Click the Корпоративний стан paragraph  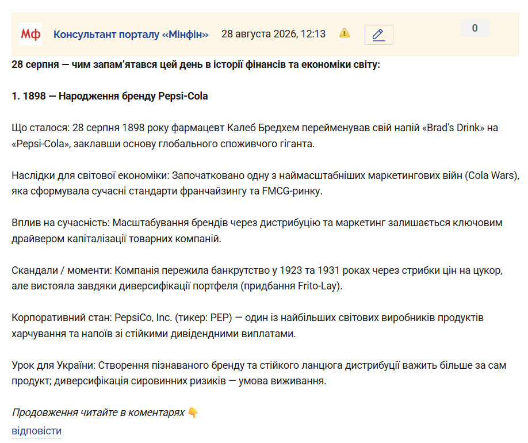point(247,326)
